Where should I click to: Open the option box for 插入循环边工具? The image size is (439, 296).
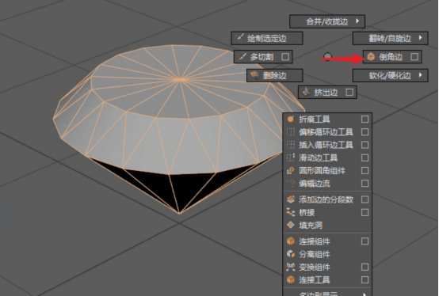(365, 145)
